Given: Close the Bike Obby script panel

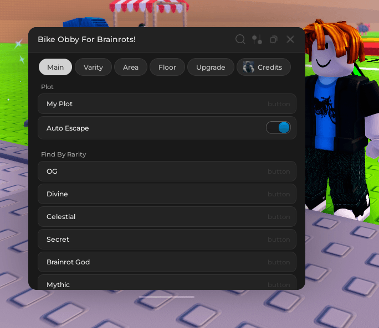Looking at the screenshot, I should (x=290, y=39).
